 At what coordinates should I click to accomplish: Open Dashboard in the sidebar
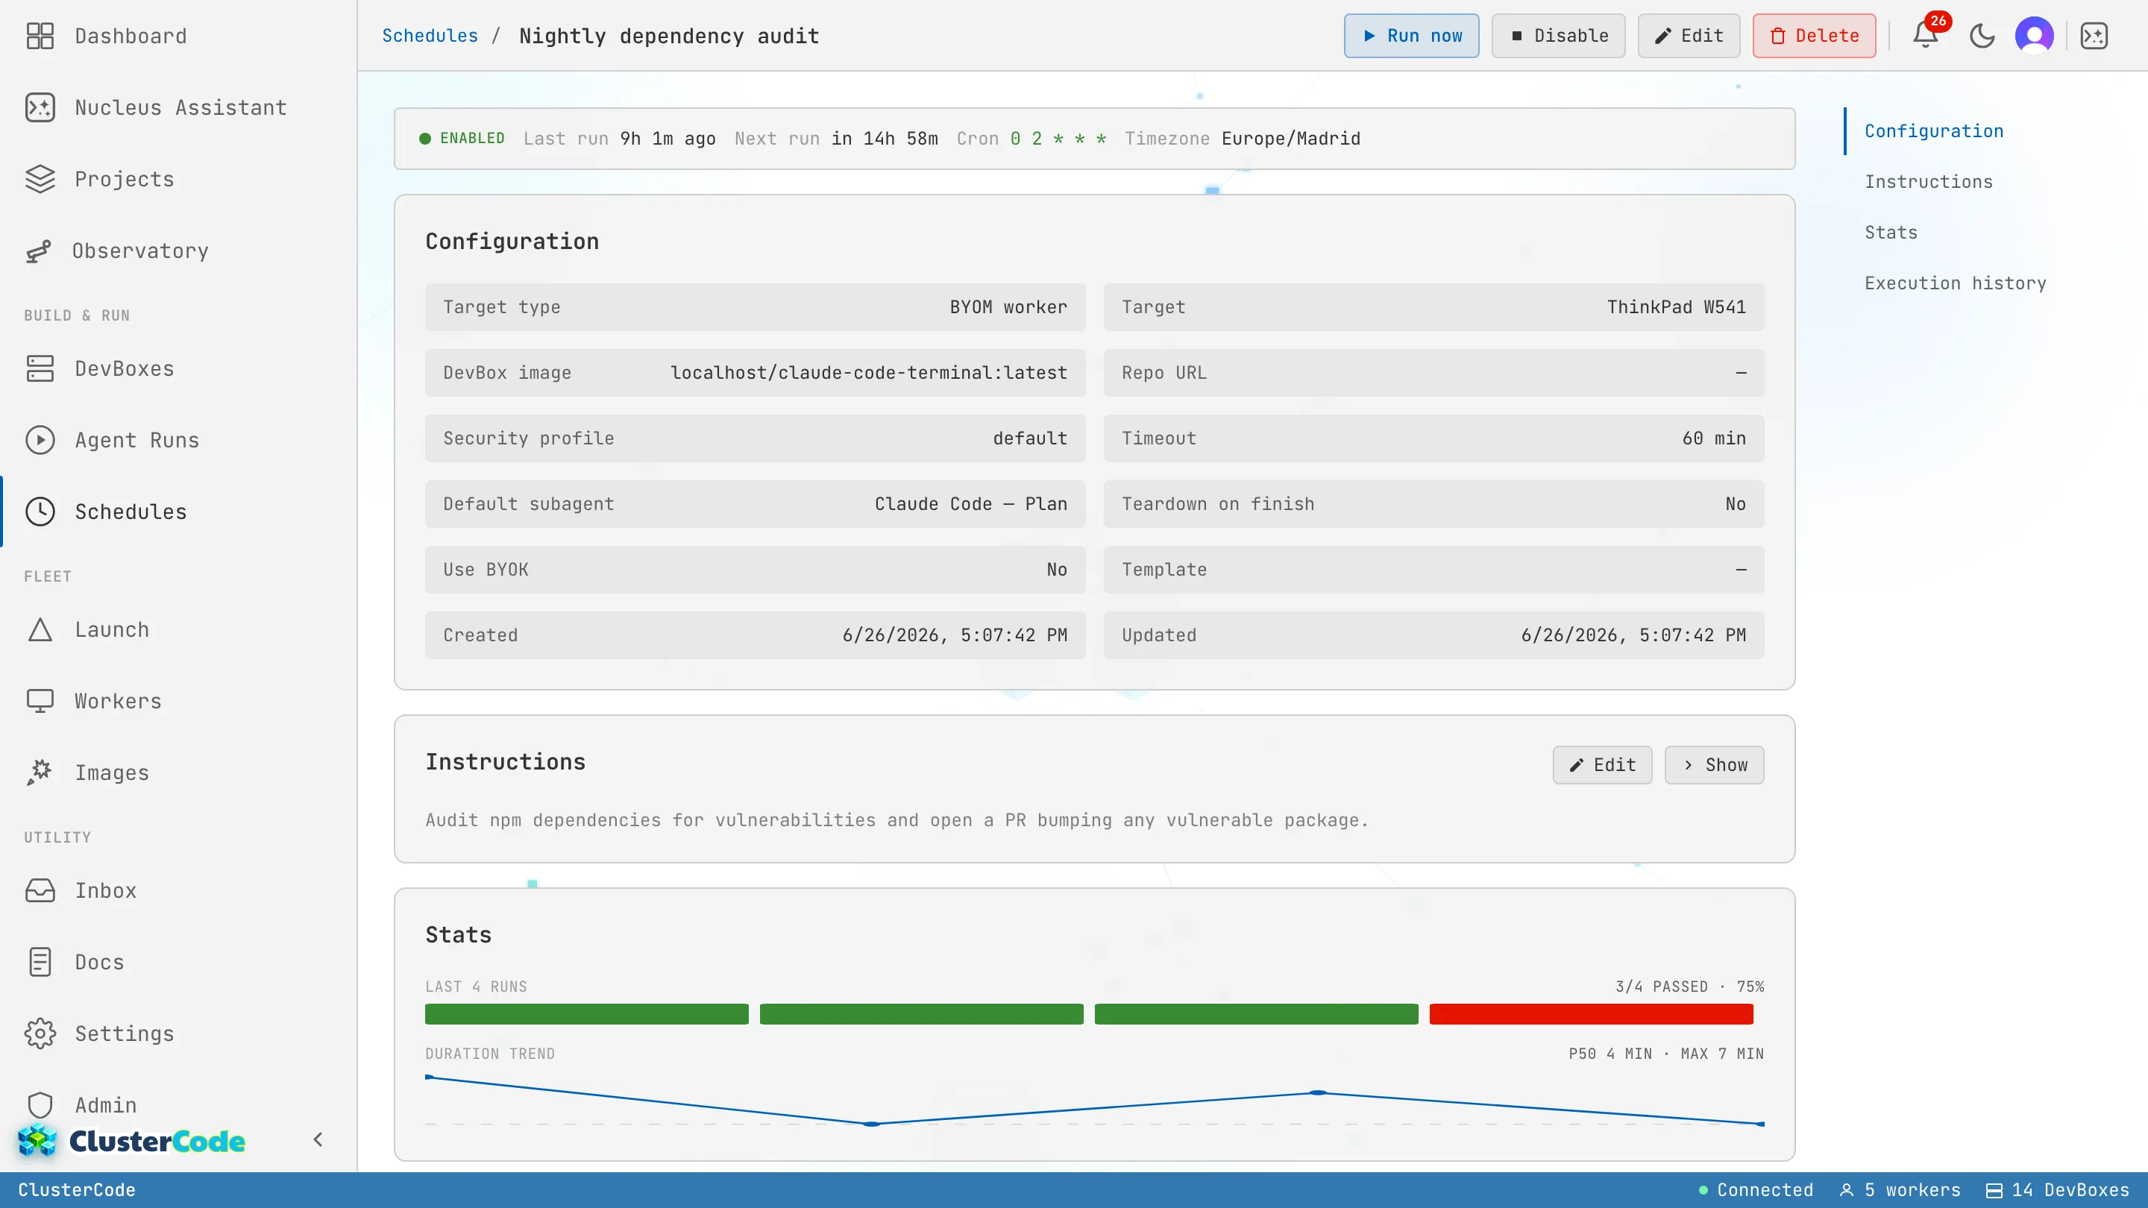click(x=131, y=36)
